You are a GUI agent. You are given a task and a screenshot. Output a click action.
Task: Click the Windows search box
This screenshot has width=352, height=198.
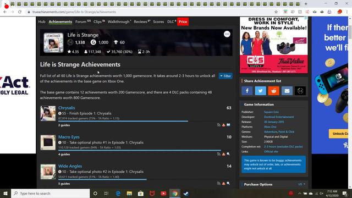coord(50,193)
